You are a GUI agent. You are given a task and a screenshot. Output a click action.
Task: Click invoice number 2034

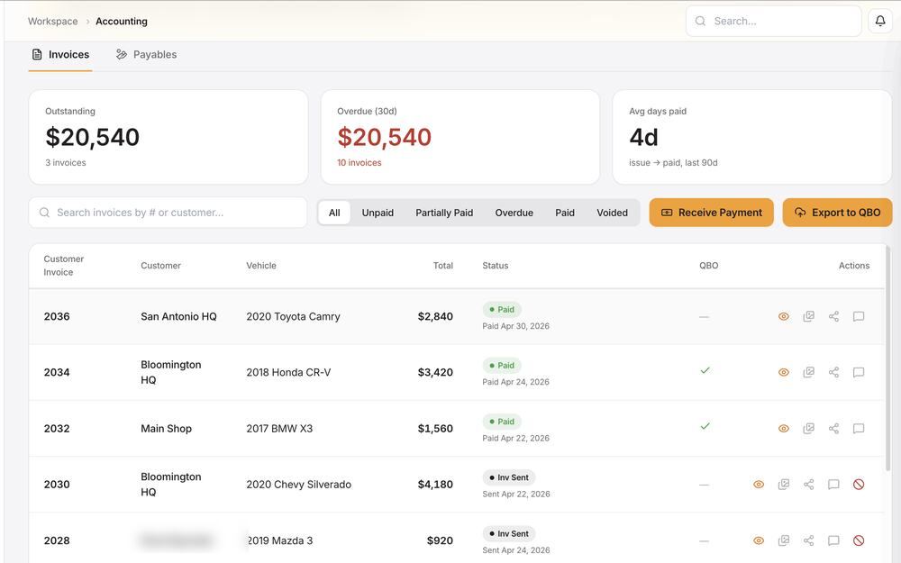click(57, 372)
